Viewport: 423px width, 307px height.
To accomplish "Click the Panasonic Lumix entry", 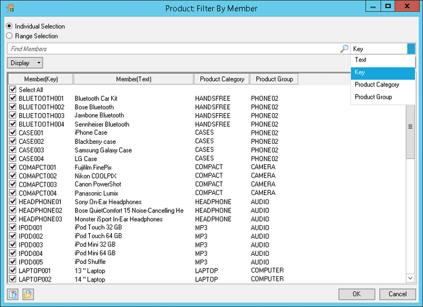I will tap(97, 193).
